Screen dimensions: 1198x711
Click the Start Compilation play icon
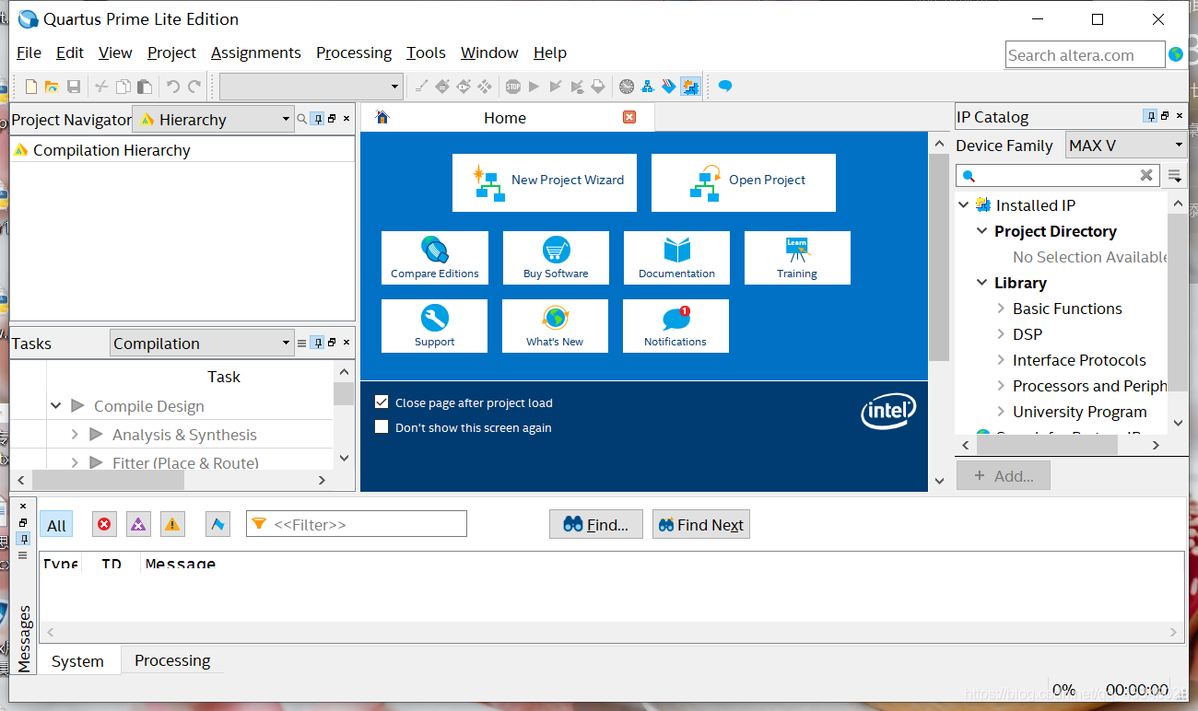pos(534,87)
